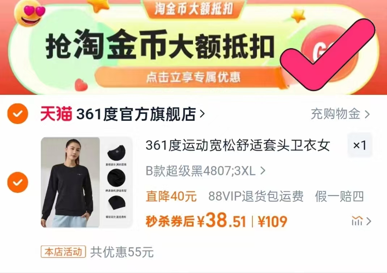
Task: Open the 淘金币大额抵扣 top tab label
Action: pos(194,9)
